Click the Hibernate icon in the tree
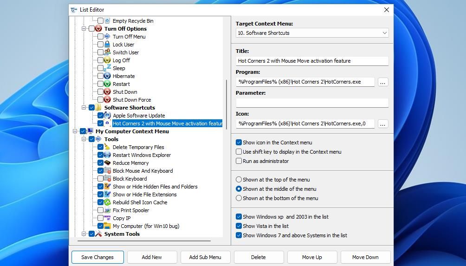The height and width of the screenshot is (266, 466). click(x=107, y=76)
